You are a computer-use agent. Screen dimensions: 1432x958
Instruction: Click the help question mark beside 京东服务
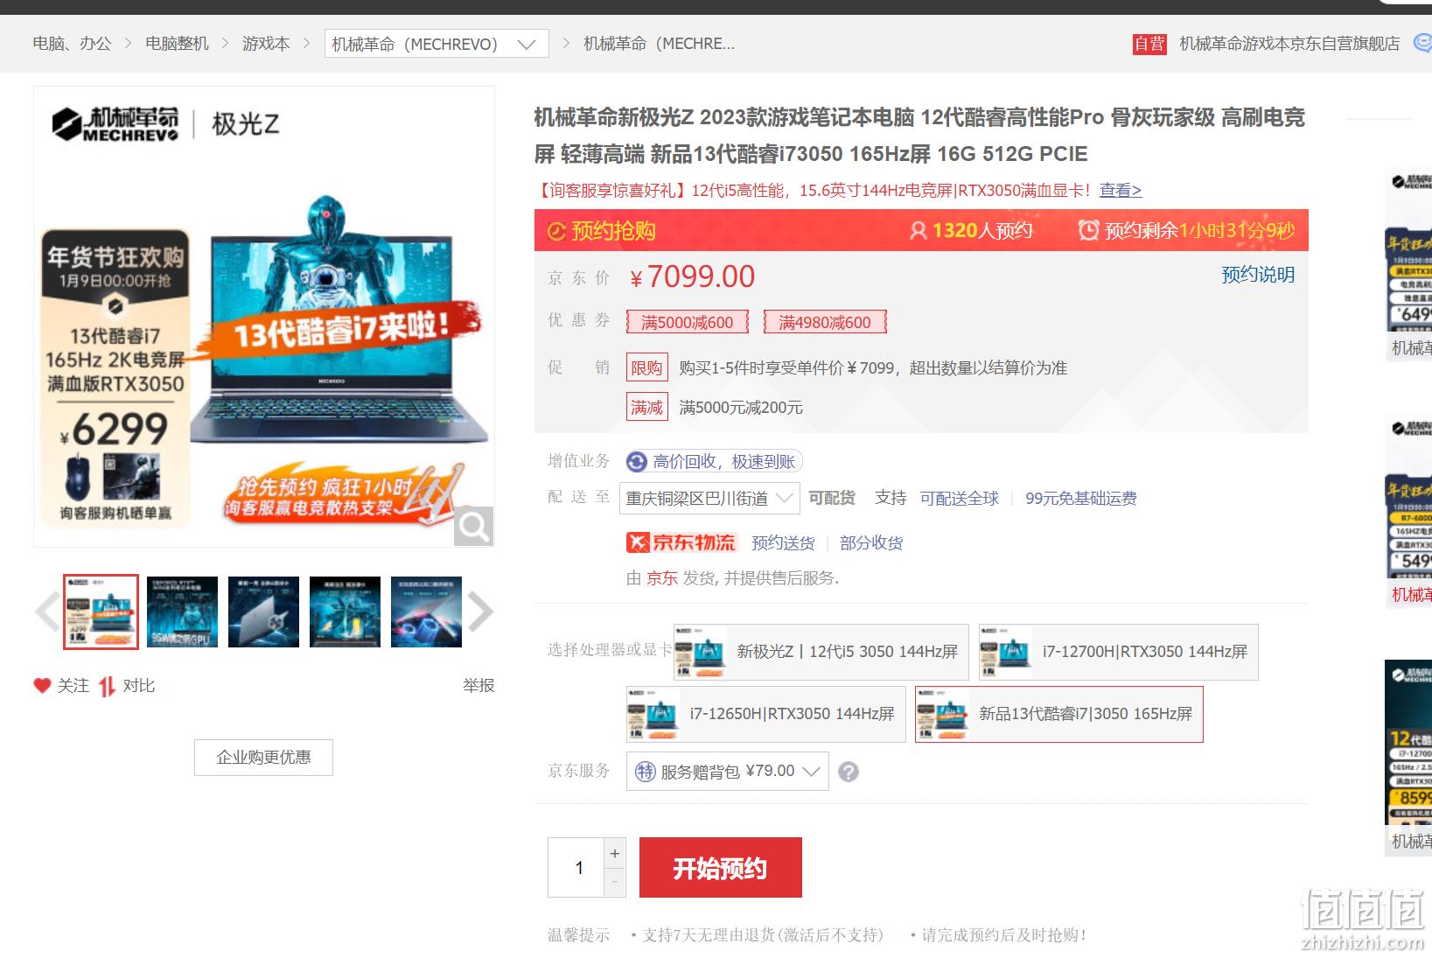pyautogui.click(x=849, y=772)
